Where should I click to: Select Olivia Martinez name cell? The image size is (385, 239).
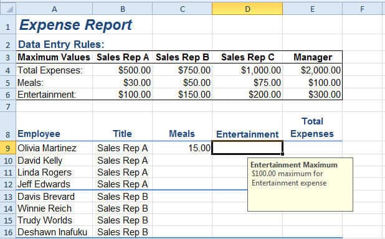[x=54, y=148]
